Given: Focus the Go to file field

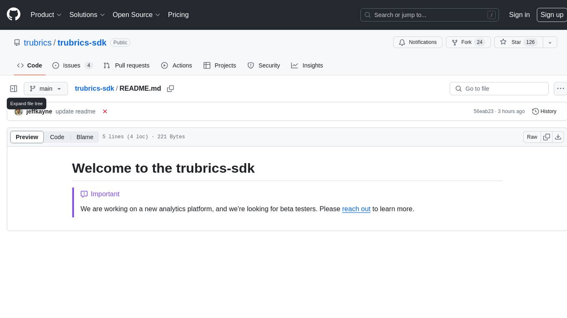Looking at the screenshot, I should tap(499, 89).
